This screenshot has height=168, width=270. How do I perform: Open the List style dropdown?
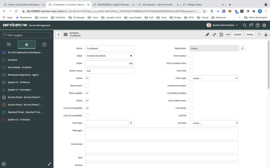[214, 123]
